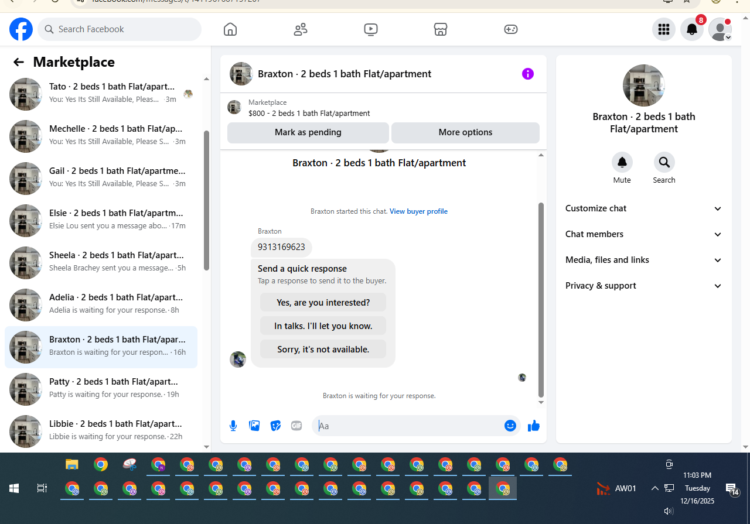
Task: Attach a photo file icon
Action: 254,426
